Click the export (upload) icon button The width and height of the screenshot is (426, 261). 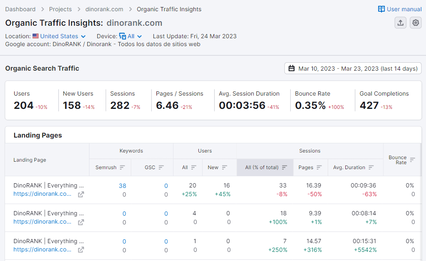pyautogui.click(x=401, y=23)
